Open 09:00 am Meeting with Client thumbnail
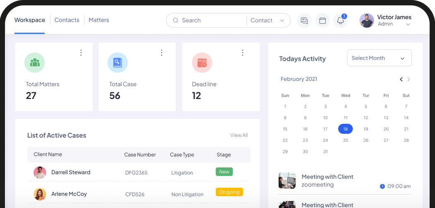435x208 pixels. click(x=287, y=181)
